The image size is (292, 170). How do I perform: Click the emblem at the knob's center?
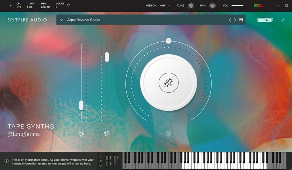click(x=168, y=83)
